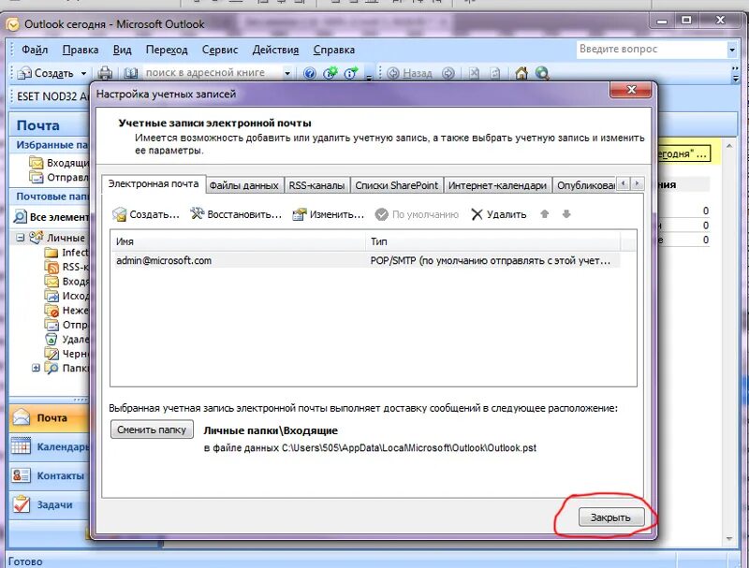Select the Черновики drafts folder
The height and width of the screenshot is (568, 749).
pos(66,354)
